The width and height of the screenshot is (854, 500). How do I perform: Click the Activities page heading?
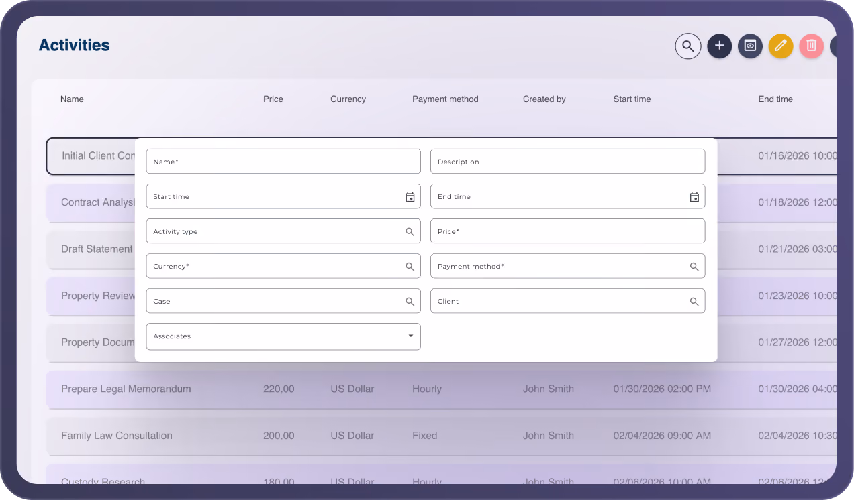coord(74,45)
